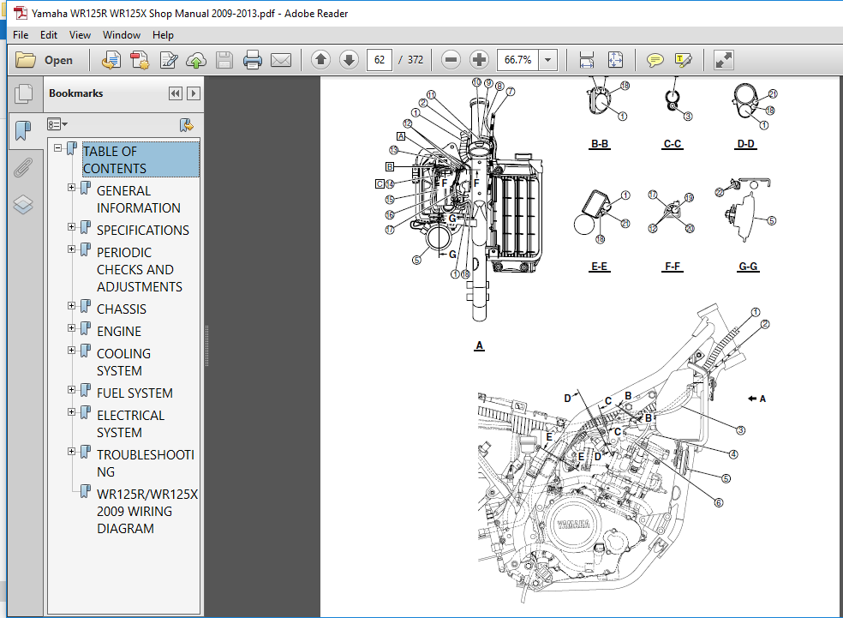This screenshot has width=843, height=618.
Task: Click the Fit Width scrolling icon
Action: pyautogui.click(x=587, y=60)
